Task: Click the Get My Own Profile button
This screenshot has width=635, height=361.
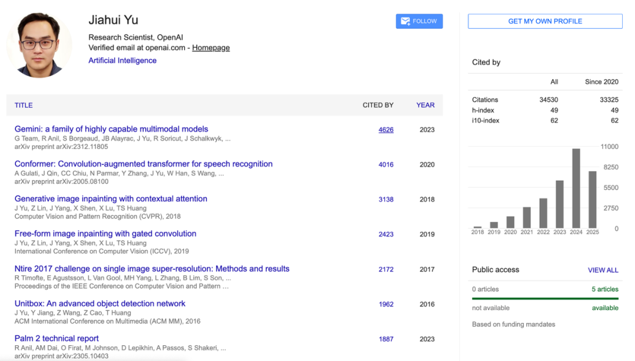Action: (x=544, y=21)
